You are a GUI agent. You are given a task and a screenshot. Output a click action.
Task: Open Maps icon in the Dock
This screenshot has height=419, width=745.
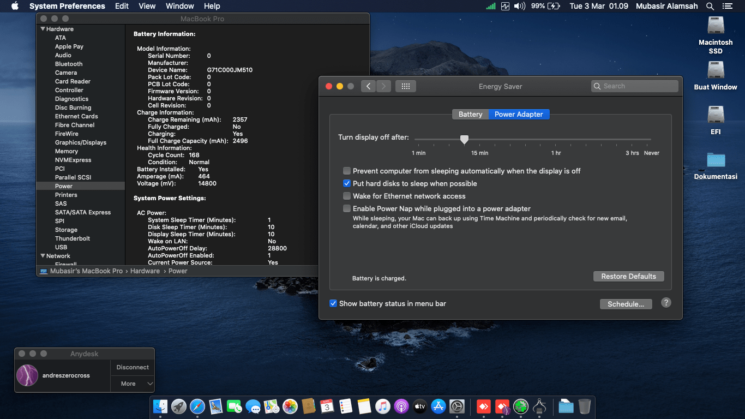tap(272, 406)
